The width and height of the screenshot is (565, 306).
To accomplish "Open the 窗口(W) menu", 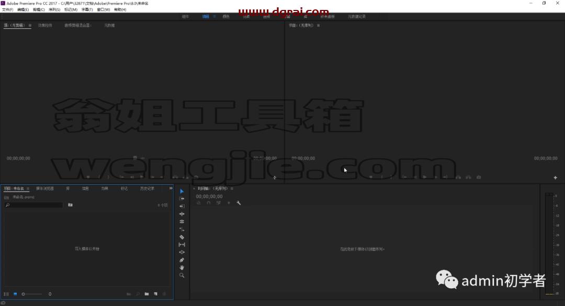I will pyautogui.click(x=104, y=10).
